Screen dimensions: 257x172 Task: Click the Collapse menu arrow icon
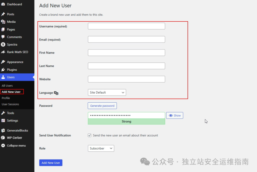3,146
